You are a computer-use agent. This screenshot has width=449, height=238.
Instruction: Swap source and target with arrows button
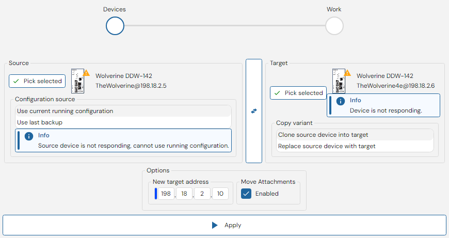coord(254,111)
